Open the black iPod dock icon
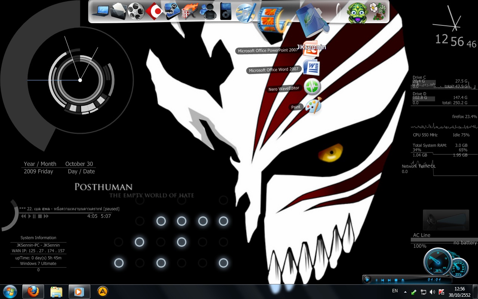 225,11
